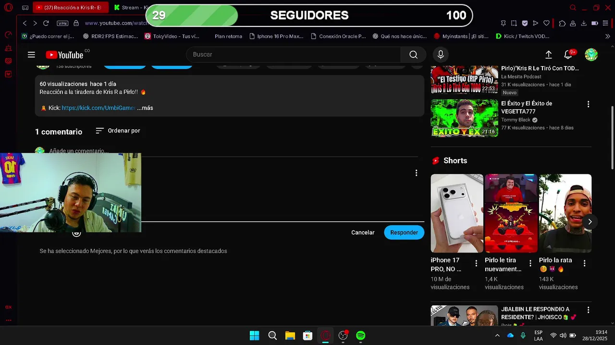Add page to bookmarks heart icon

(x=546, y=23)
